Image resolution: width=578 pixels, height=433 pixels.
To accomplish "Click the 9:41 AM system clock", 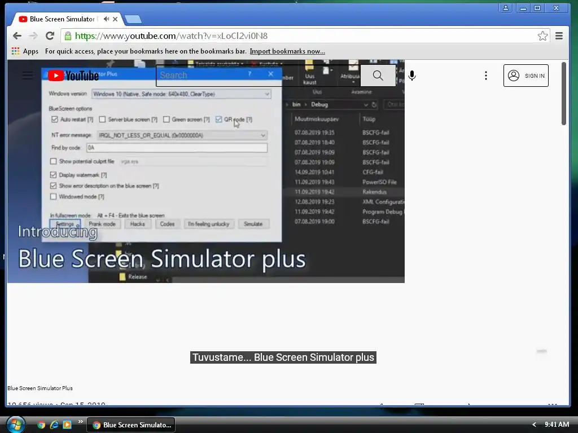I will 557,425.
